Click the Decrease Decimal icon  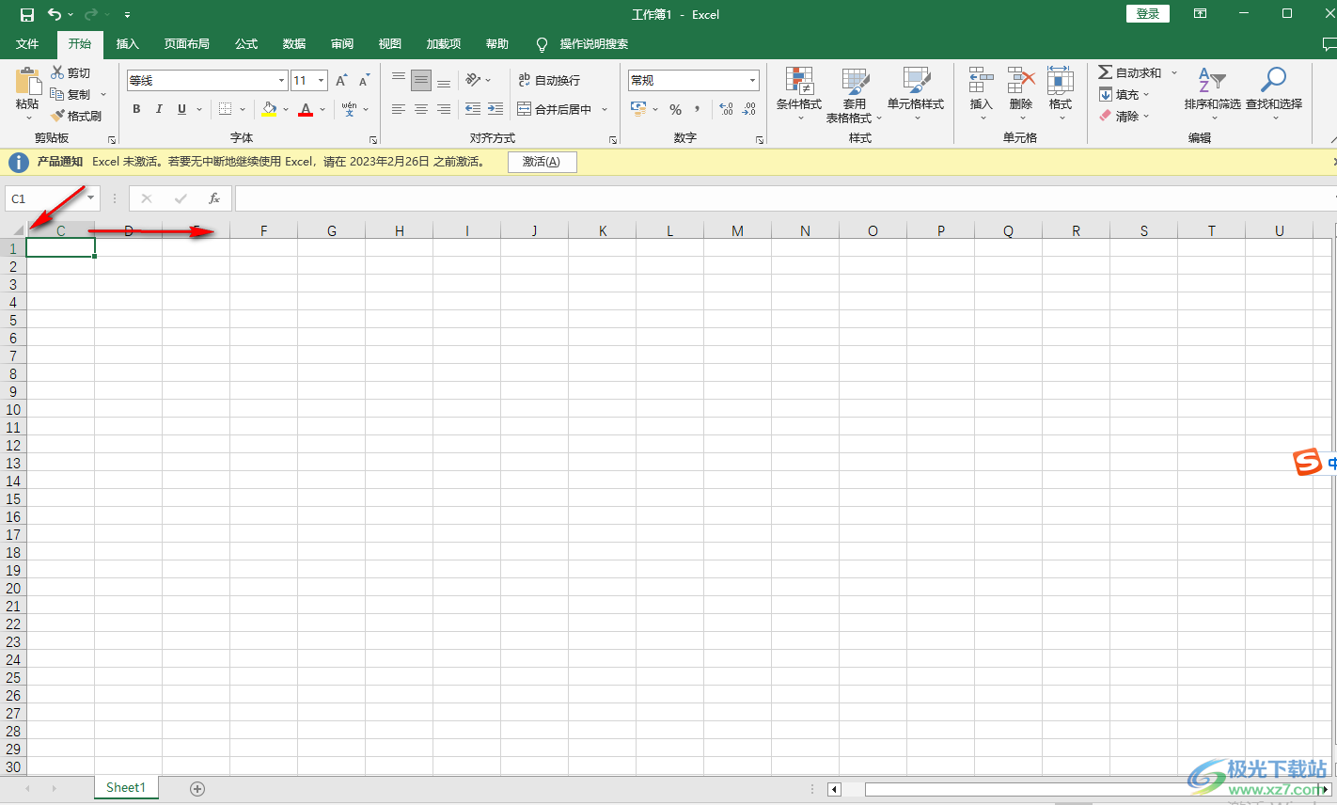pos(748,110)
